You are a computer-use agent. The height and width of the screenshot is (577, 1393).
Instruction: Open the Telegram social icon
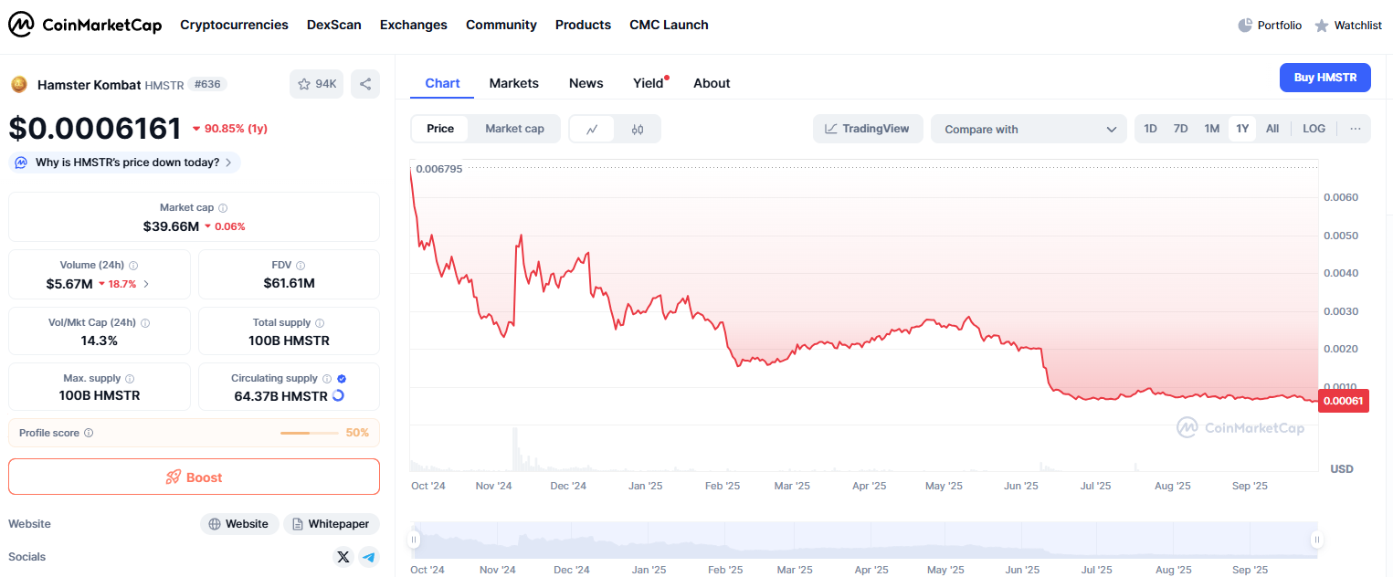coord(368,557)
